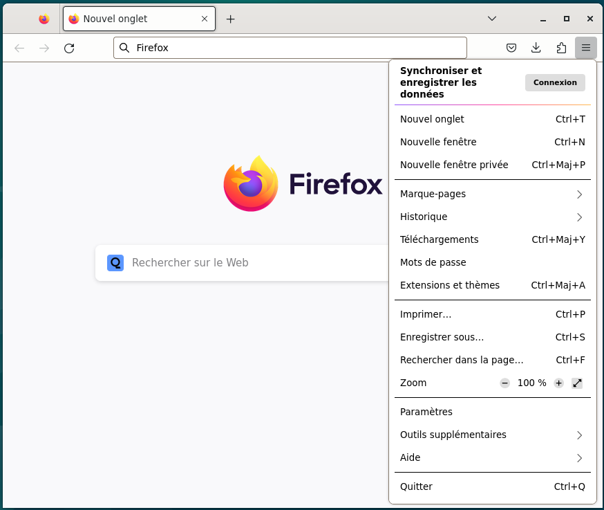The height and width of the screenshot is (510, 604).
Task: Go back to previous page
Action: pyautogui.click(x=19, y=48)
